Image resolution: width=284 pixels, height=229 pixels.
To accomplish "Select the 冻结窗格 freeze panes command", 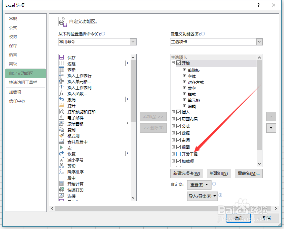I will tap(62, 124).
